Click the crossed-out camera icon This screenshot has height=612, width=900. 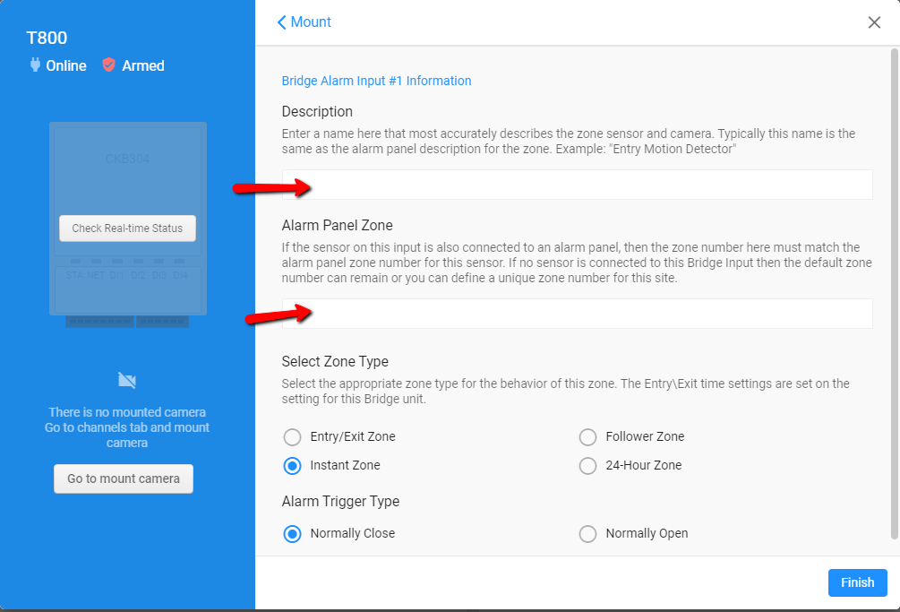(127, 380)
